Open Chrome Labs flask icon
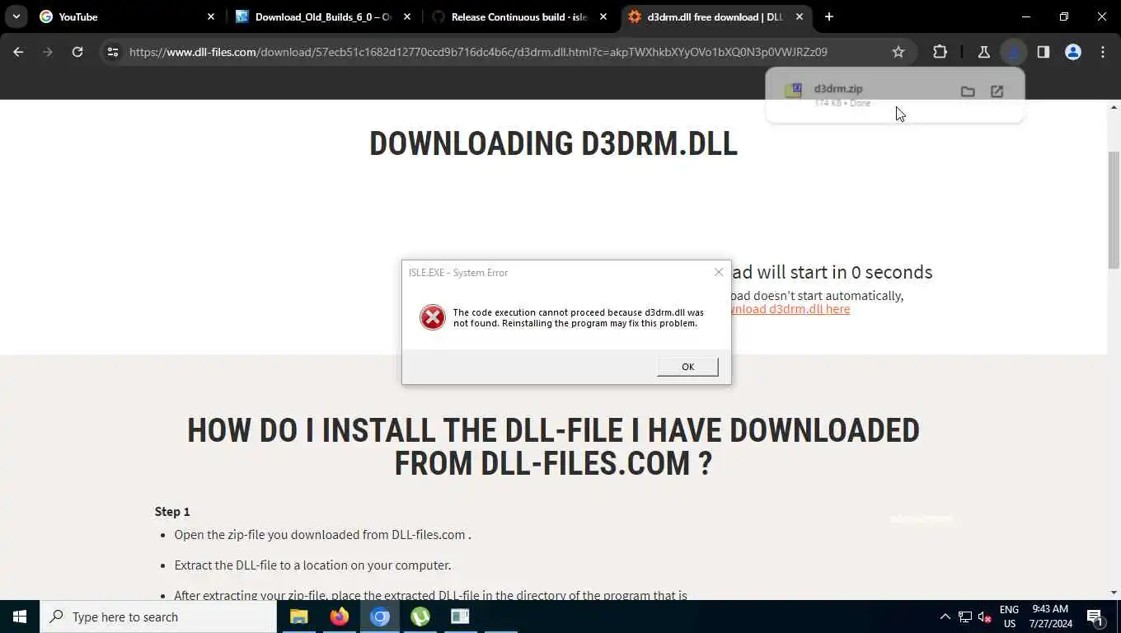1121x633 pixels. (983, 52)
